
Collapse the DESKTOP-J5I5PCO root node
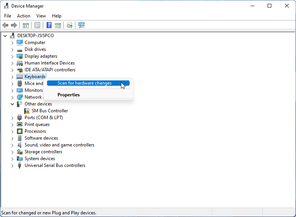click(5, 36)
